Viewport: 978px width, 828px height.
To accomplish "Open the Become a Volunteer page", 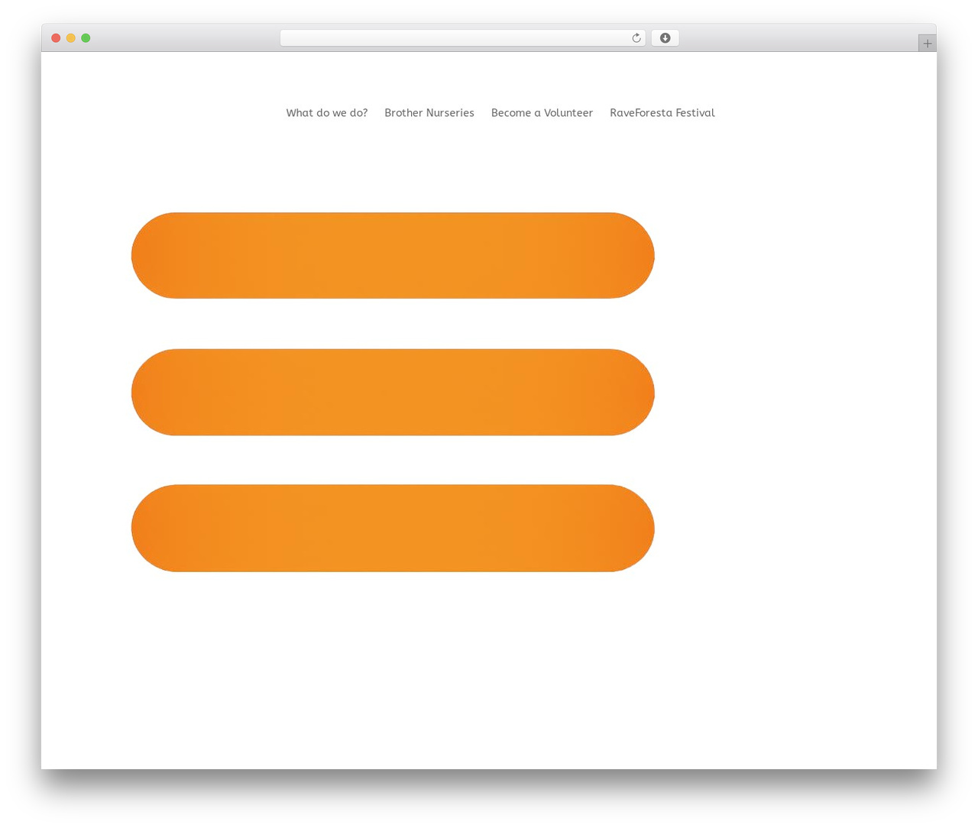I will [x=542, y=113].
